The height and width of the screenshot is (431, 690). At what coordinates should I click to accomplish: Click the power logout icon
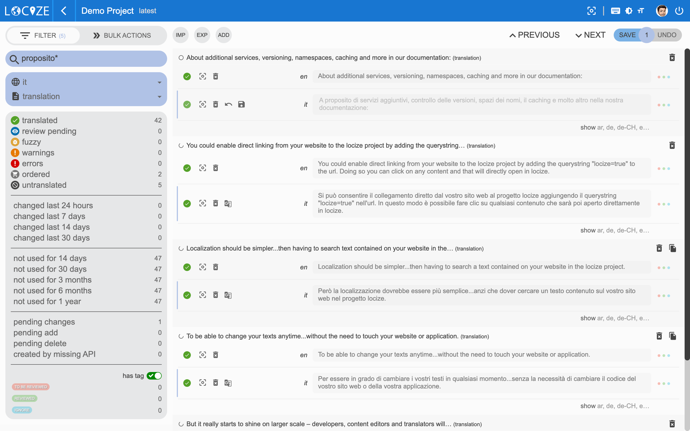click(x=679, y=11)
